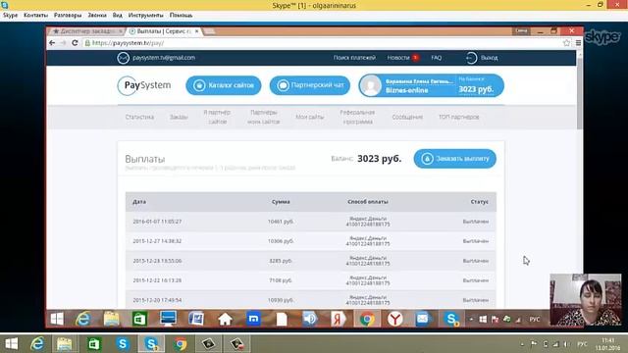Go to the Заказы section

click(179, 117)
